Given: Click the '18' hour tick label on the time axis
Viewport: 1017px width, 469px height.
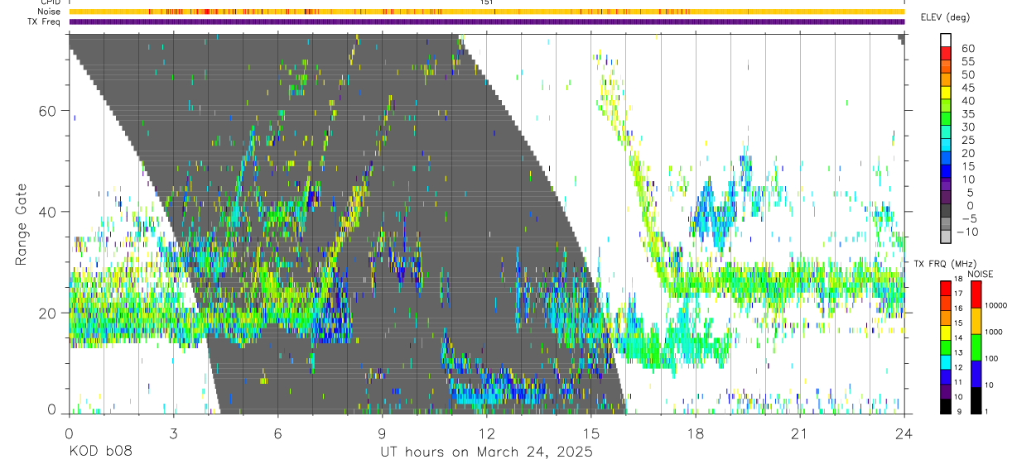Looking at the screenshot, I should click(696, 433).
